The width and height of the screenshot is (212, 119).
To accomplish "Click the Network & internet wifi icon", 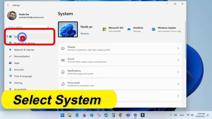I will point(10,50).
